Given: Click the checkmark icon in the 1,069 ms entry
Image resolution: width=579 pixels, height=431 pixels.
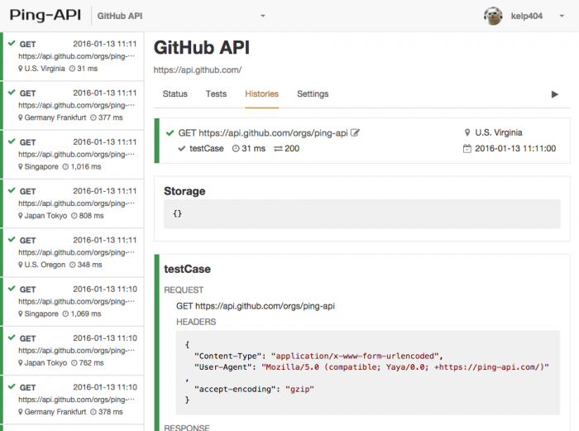Looking at the screenshot, I should [x=12, y=289].
